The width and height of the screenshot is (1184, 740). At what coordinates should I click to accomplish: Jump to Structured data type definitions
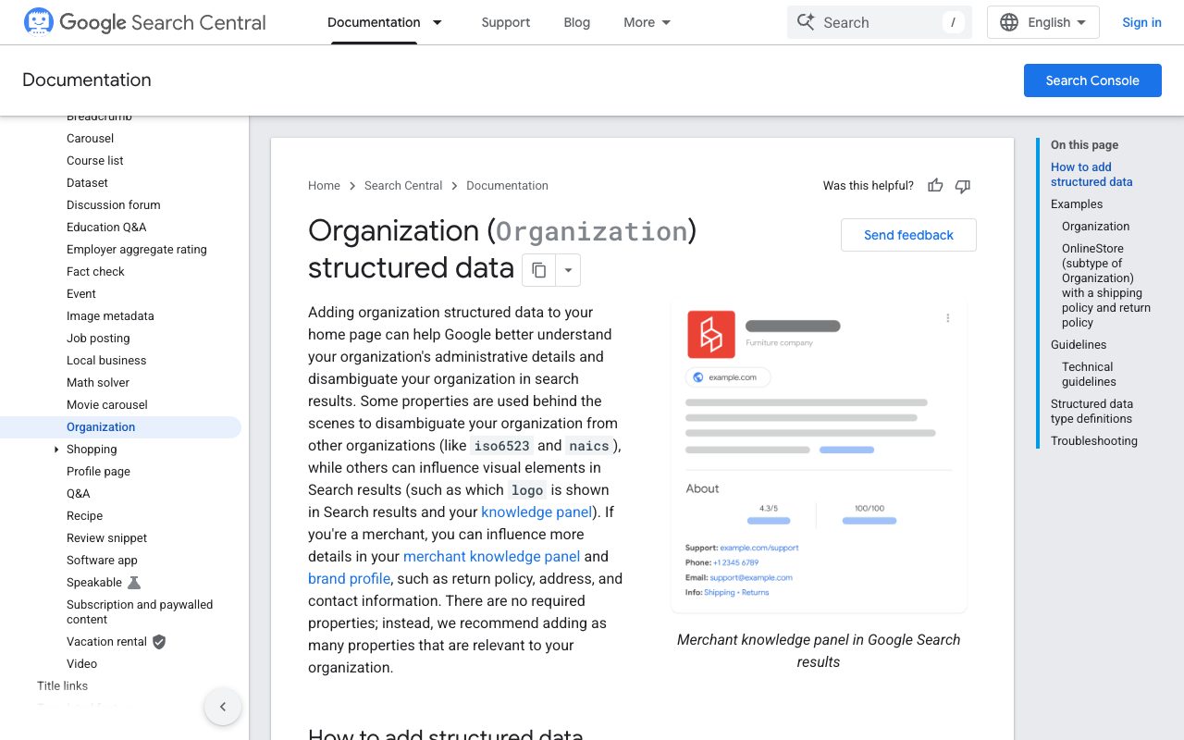tap(1091, 412)
